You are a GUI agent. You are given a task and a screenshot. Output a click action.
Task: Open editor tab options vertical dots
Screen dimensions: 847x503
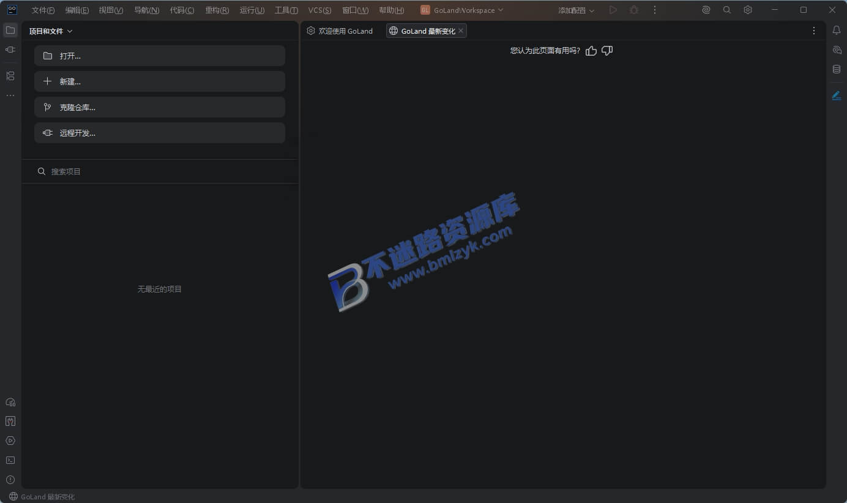pos(814,31)
